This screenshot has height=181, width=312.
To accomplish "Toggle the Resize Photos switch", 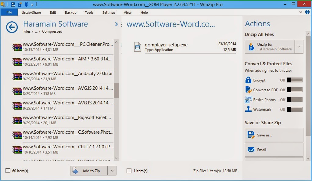I will click(295, 100).
